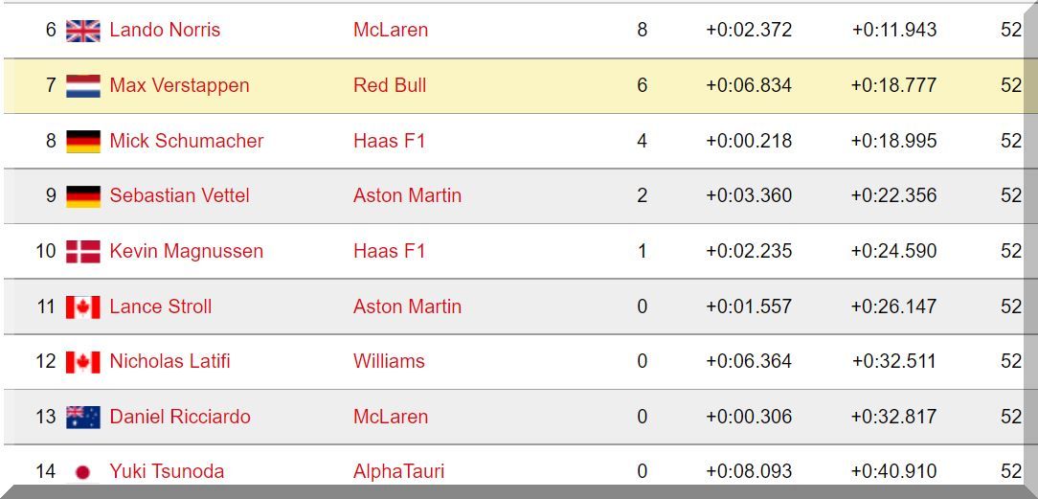Click the British flag beside Lando Norris
The height and width of the screenshot is (499, 1038).
tap(83, 31)
